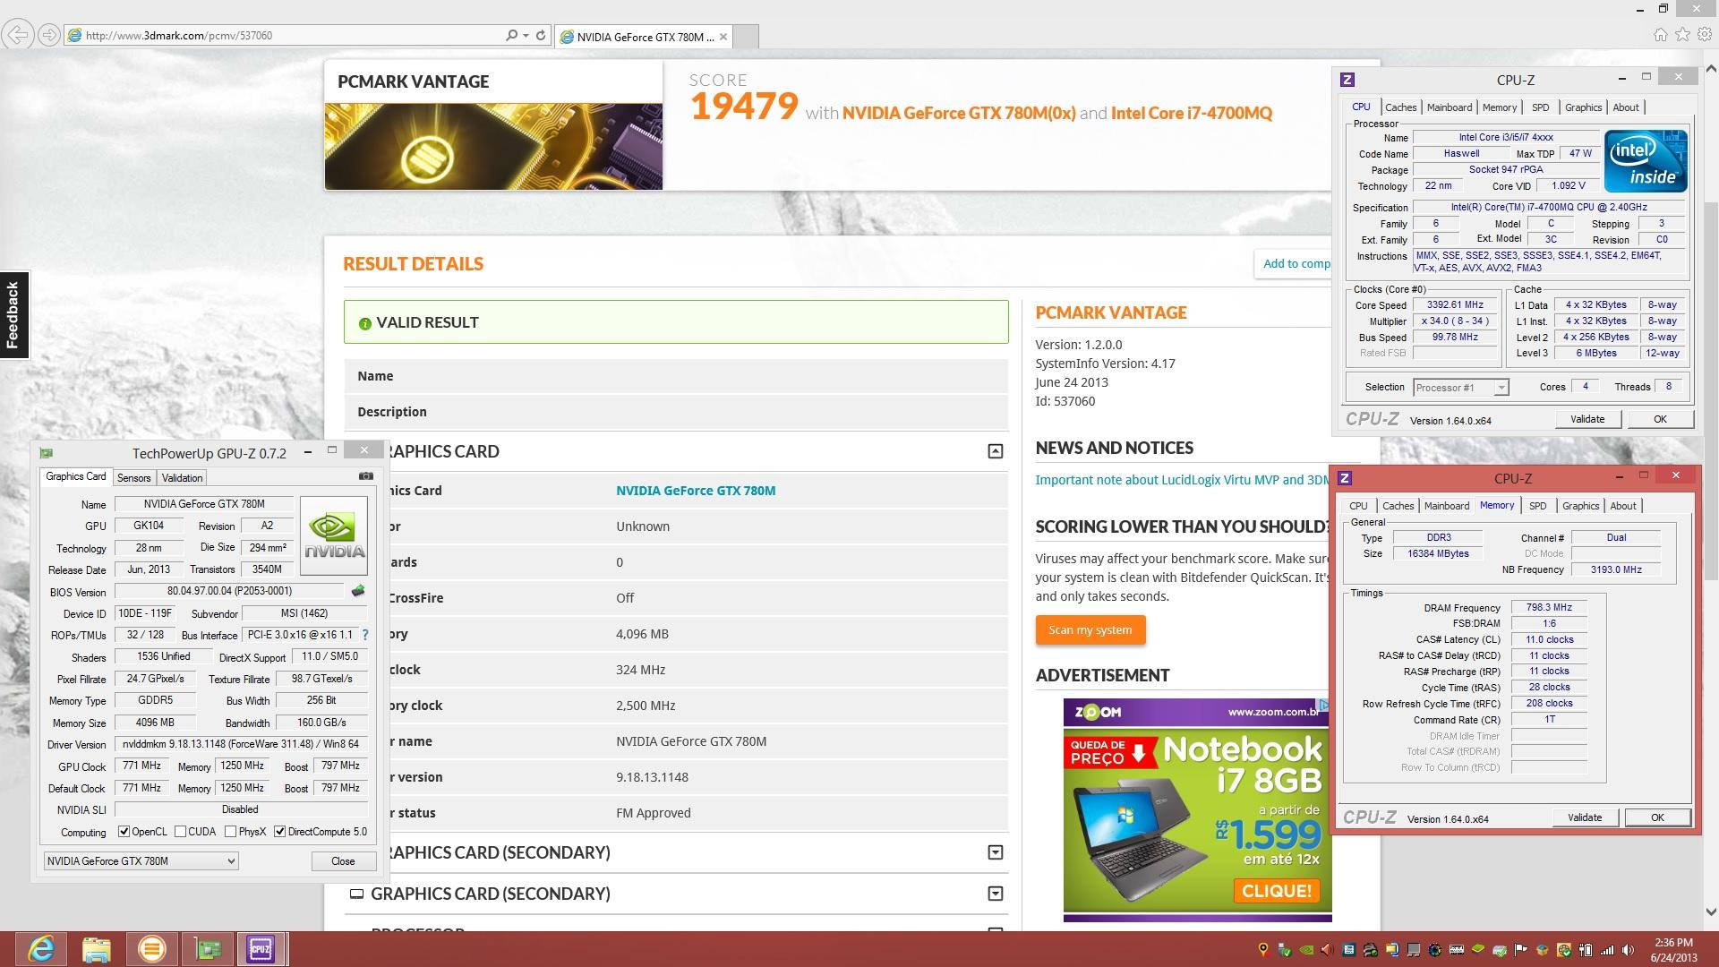Open Mainboard tab in top CPU-Z window

(x=1450, y=107)
